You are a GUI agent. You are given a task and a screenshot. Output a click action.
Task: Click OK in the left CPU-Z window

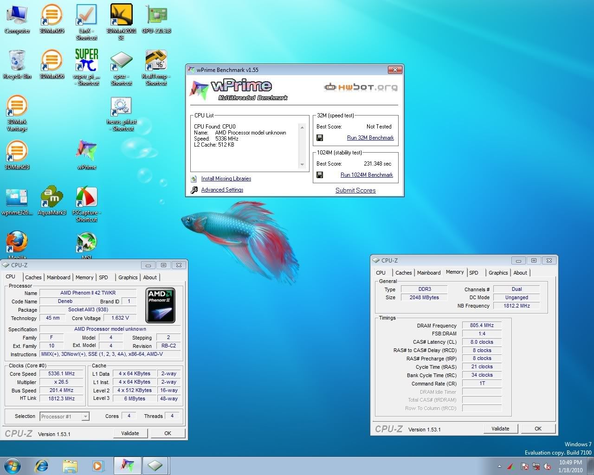point(168,433)
